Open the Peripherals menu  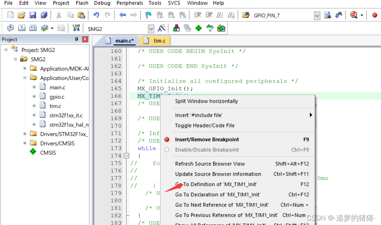click(x=130, y=3)
